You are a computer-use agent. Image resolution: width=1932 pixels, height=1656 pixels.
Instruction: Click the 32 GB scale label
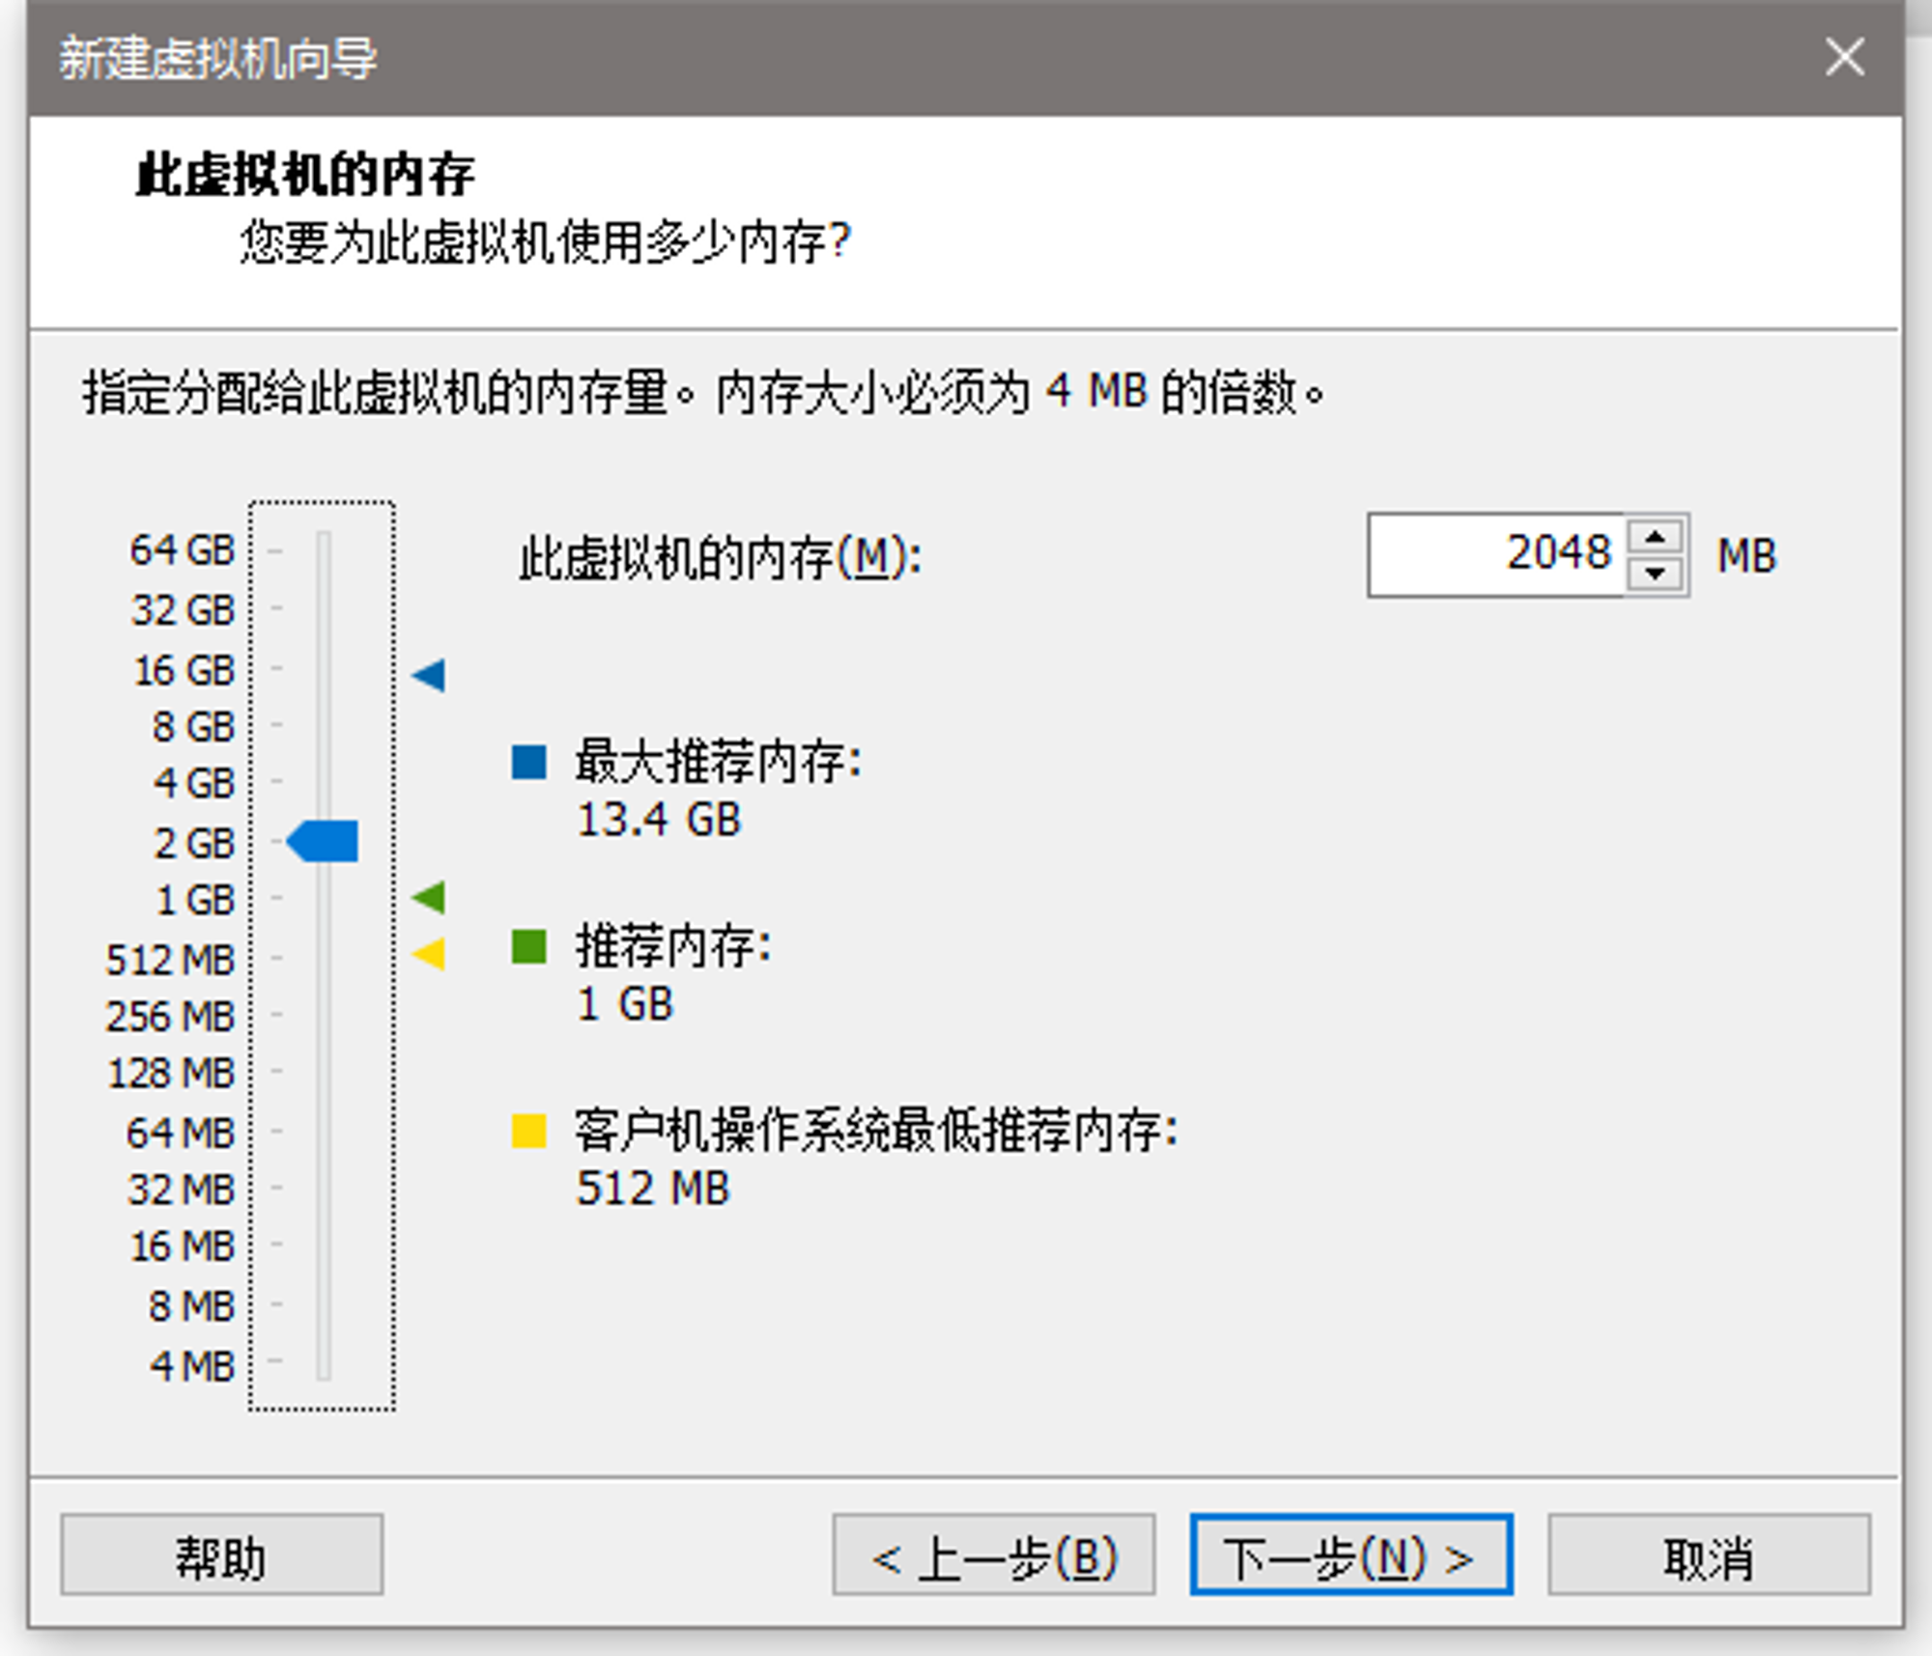[x=184, y=610]
